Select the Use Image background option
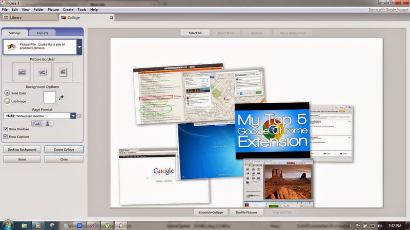The height and width of the screenshot is (230, 410). pyautogui.click(x=7, y=101)
